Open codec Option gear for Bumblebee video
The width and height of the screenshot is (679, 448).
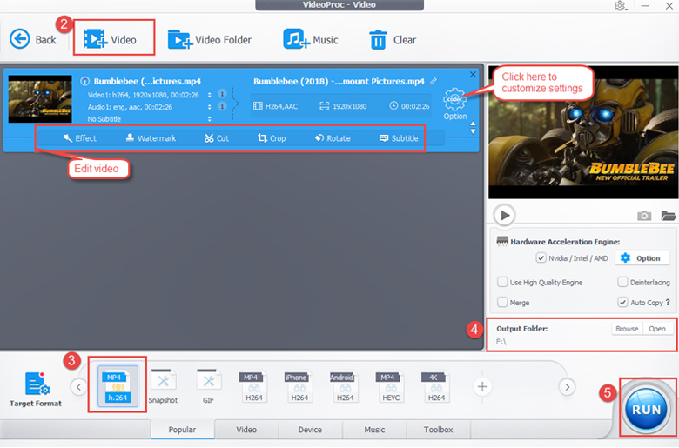(454, 104)
